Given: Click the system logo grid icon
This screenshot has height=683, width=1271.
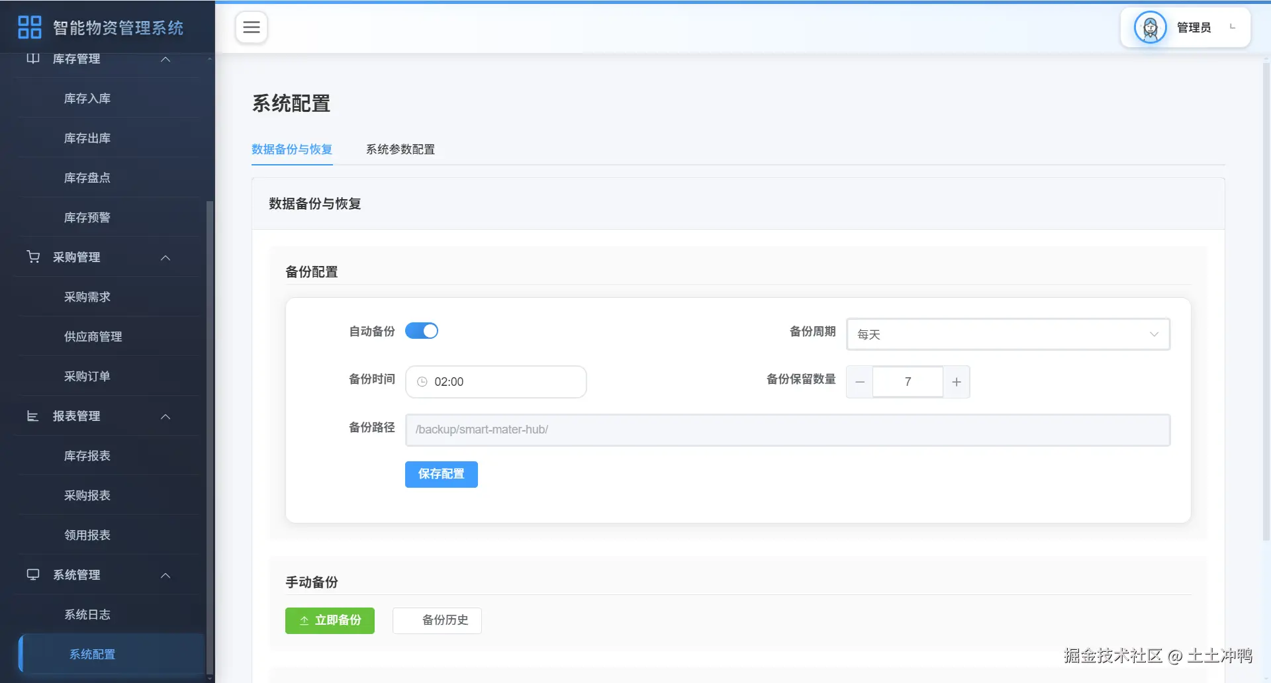Looking at the screenshot, I should (x=30, y=27).
